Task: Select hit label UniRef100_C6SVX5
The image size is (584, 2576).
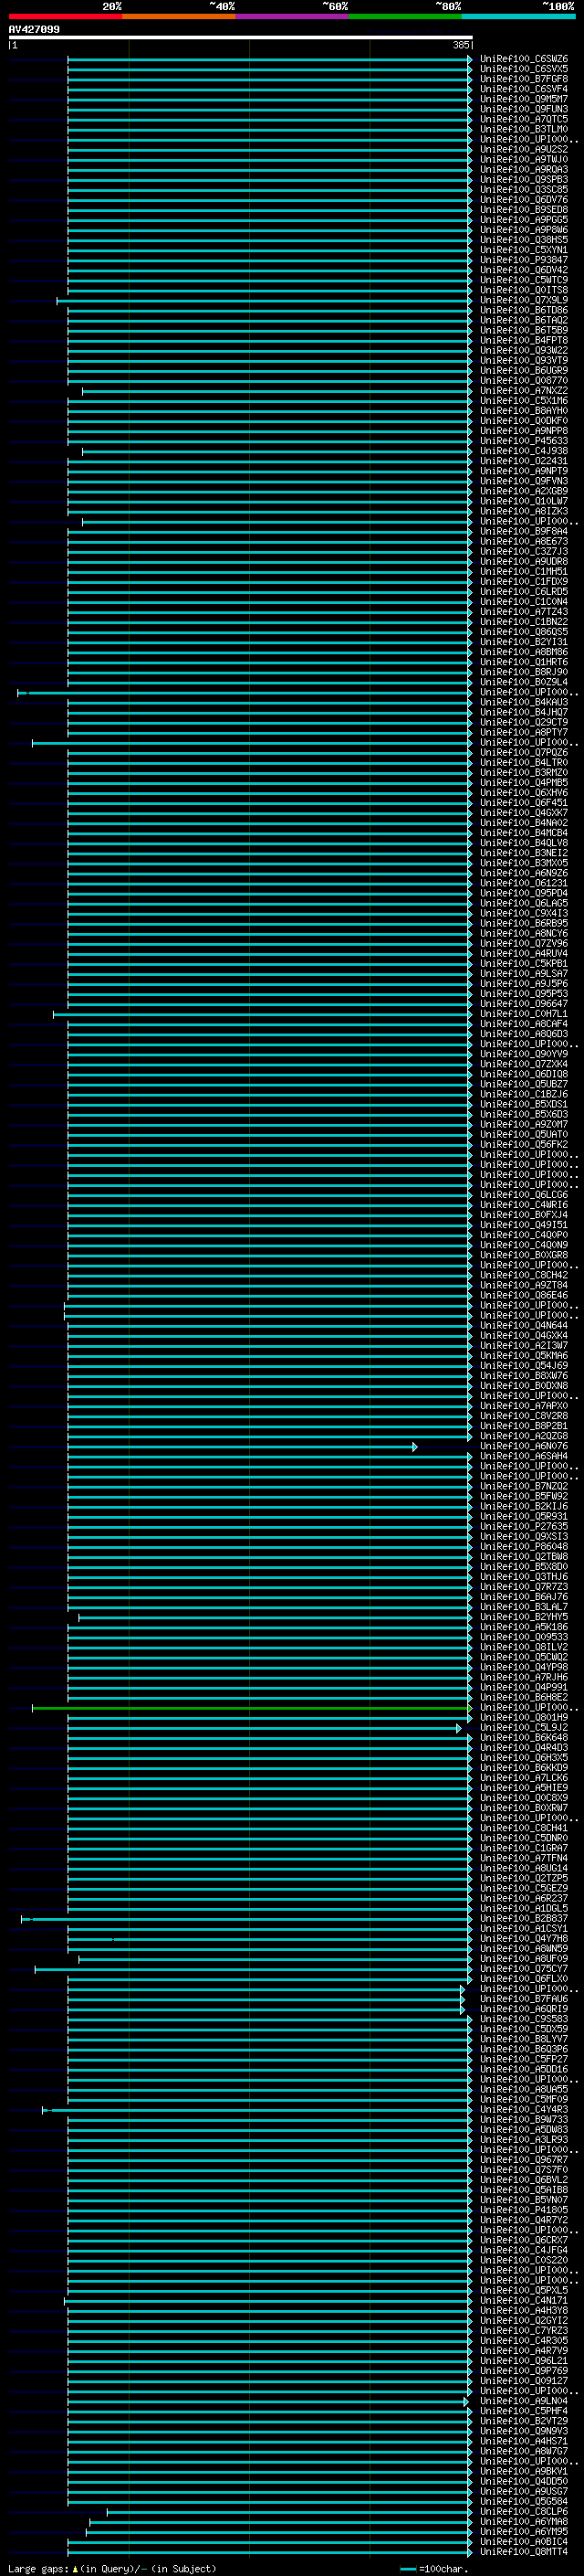Action: point(524,69)
